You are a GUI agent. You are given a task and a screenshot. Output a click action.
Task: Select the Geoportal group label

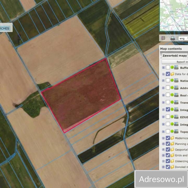tap(181, 150)
